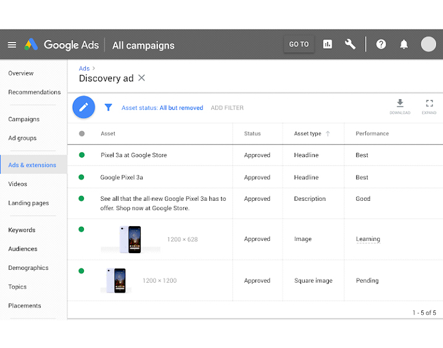443x348 pixels.
Task: Close the Discovery ad view
Action: coord(141,78)
